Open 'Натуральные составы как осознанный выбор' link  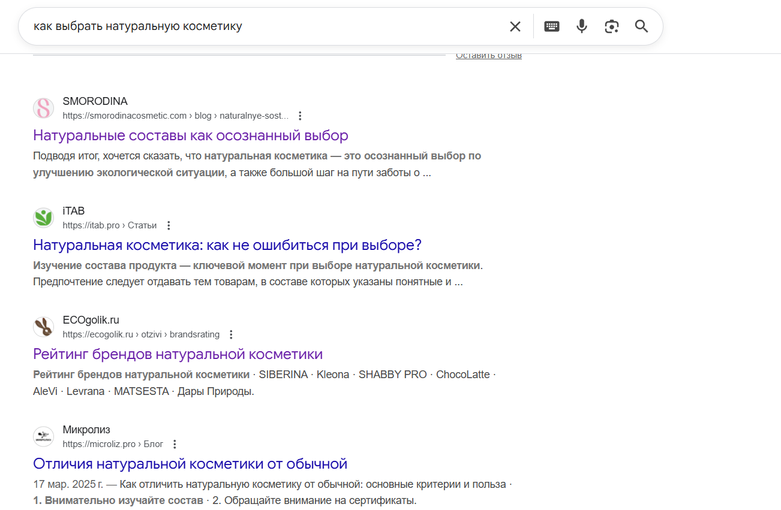(x=190, y=135)
